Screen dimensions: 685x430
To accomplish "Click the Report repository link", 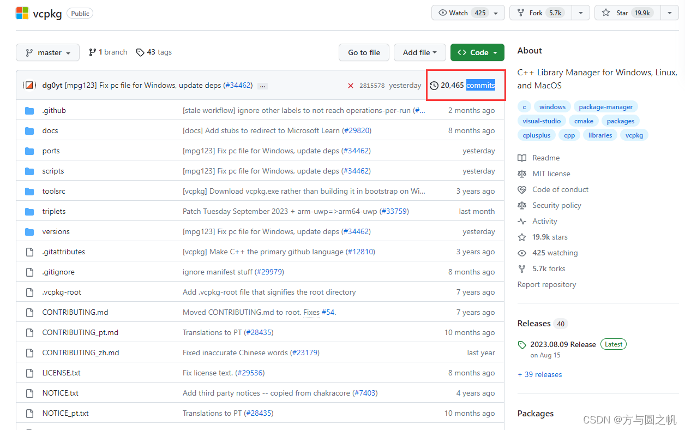I will 546,284.
